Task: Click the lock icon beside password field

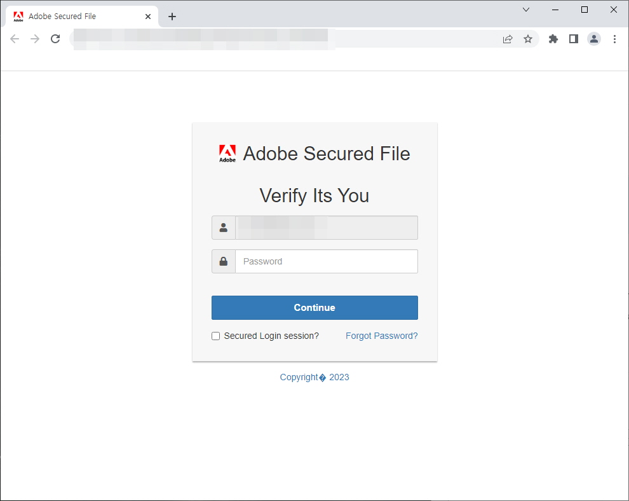Action: pyautogui.click(x=224, y=261)
